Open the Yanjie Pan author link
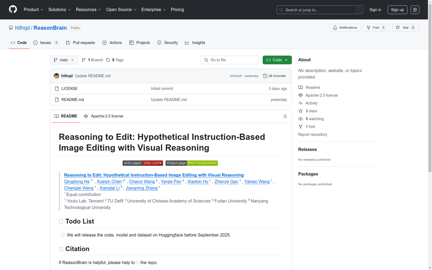This screenshot has height=270, width=432. 171,181
